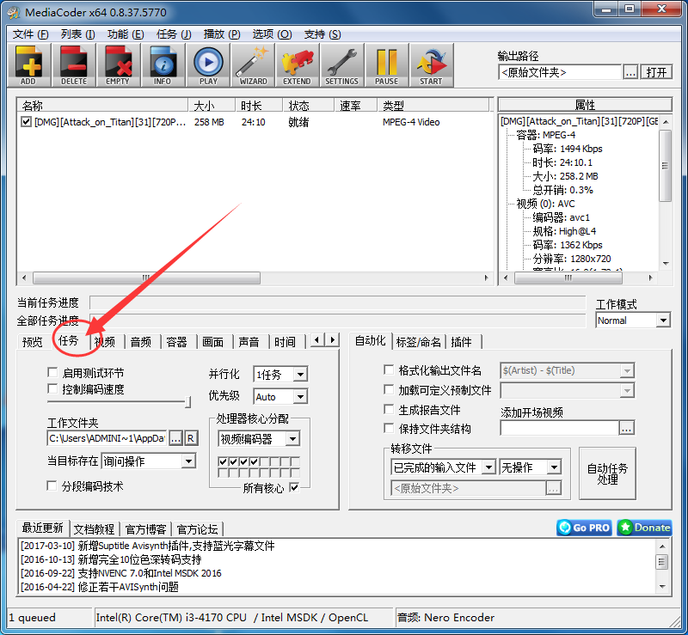Viewport: 688px width, 635px height.
Task: Click the PLAY toolbar icon
Action: pyautogui.click(x=207, y=64)
